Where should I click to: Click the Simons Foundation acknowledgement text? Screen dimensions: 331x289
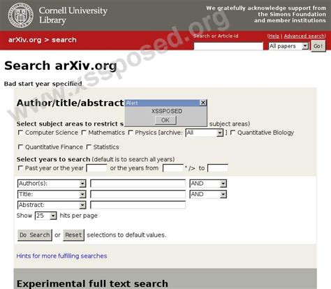tap(266, 14)
